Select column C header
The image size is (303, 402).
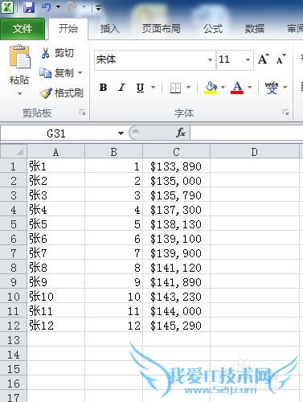click(x=176, y=152)
